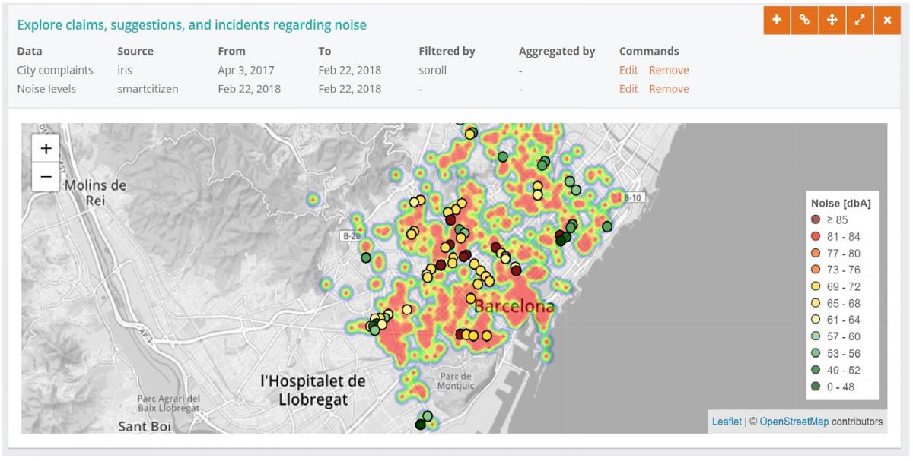
Task: Click the four-arrow move icon
Action: click(832, 21)
